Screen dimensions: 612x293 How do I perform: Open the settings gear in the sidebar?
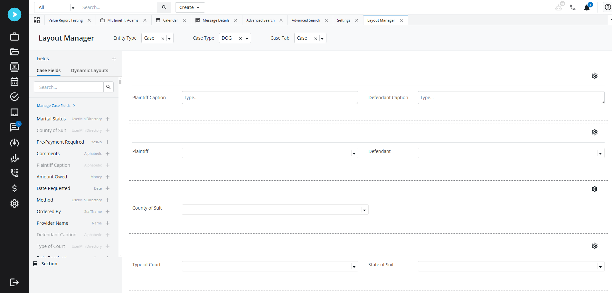[x=14, y=203]
